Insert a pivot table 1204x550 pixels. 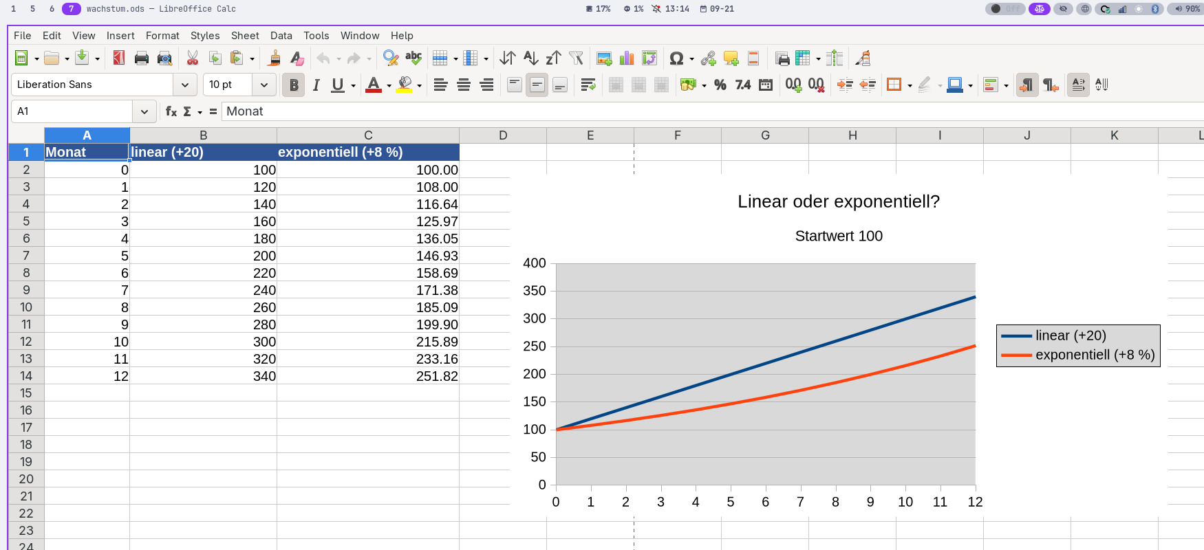click(x=649, y=58)
